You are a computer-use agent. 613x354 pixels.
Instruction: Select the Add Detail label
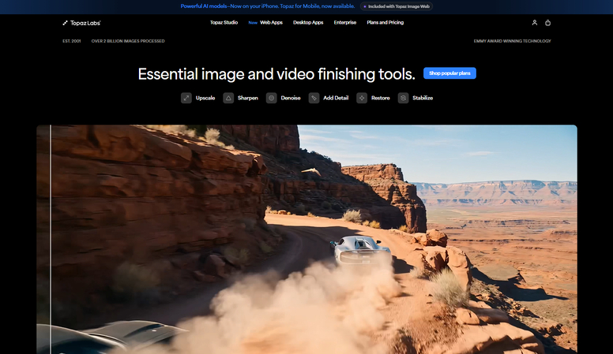point(336,98)
